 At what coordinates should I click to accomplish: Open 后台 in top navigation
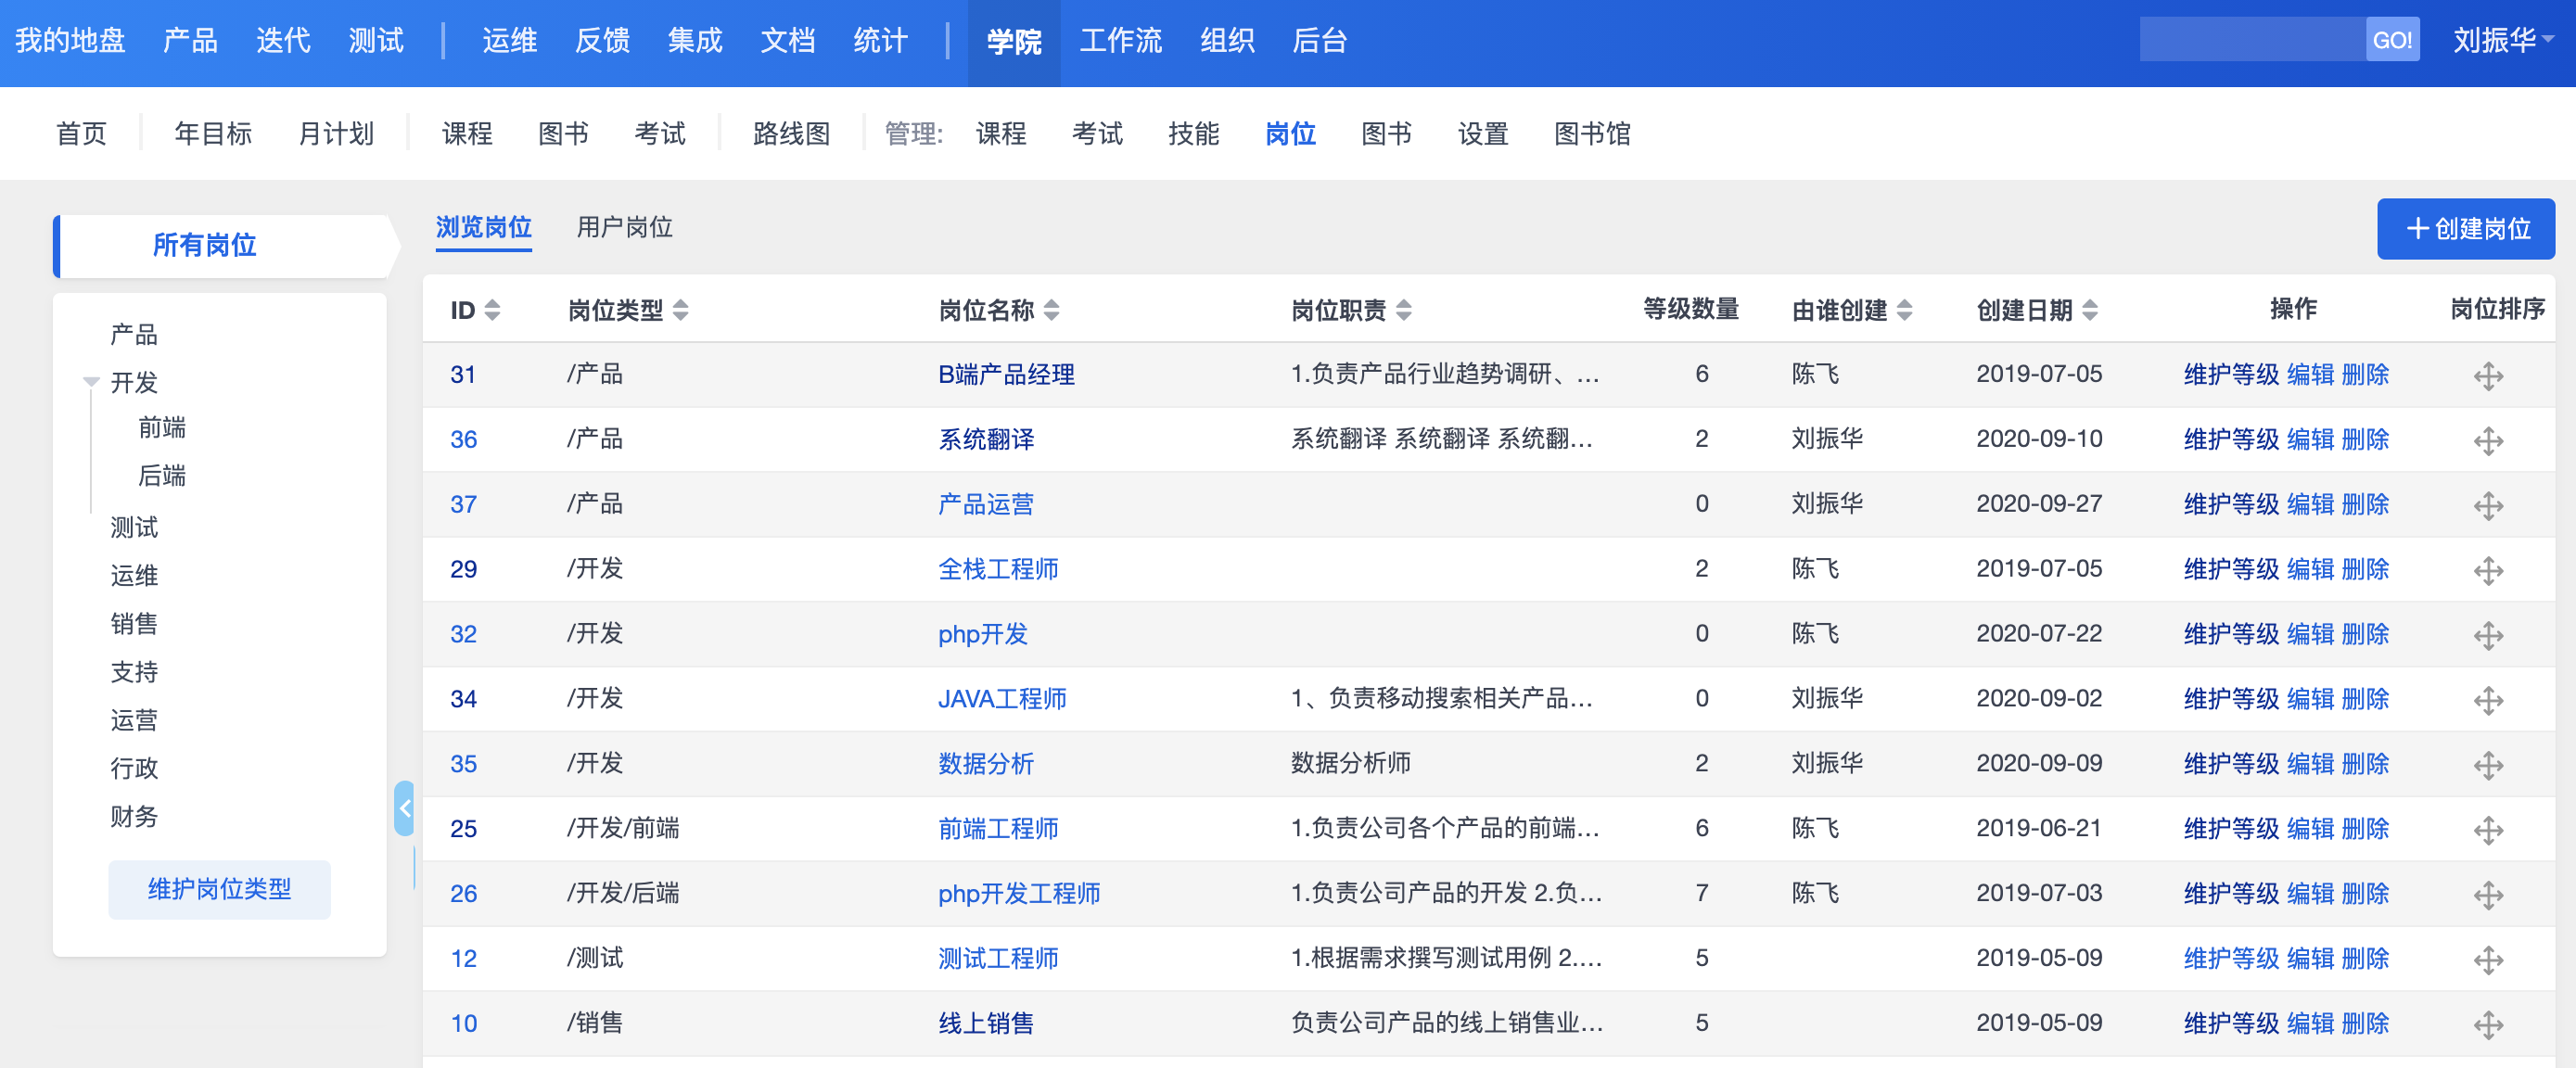pos(1319,40)
